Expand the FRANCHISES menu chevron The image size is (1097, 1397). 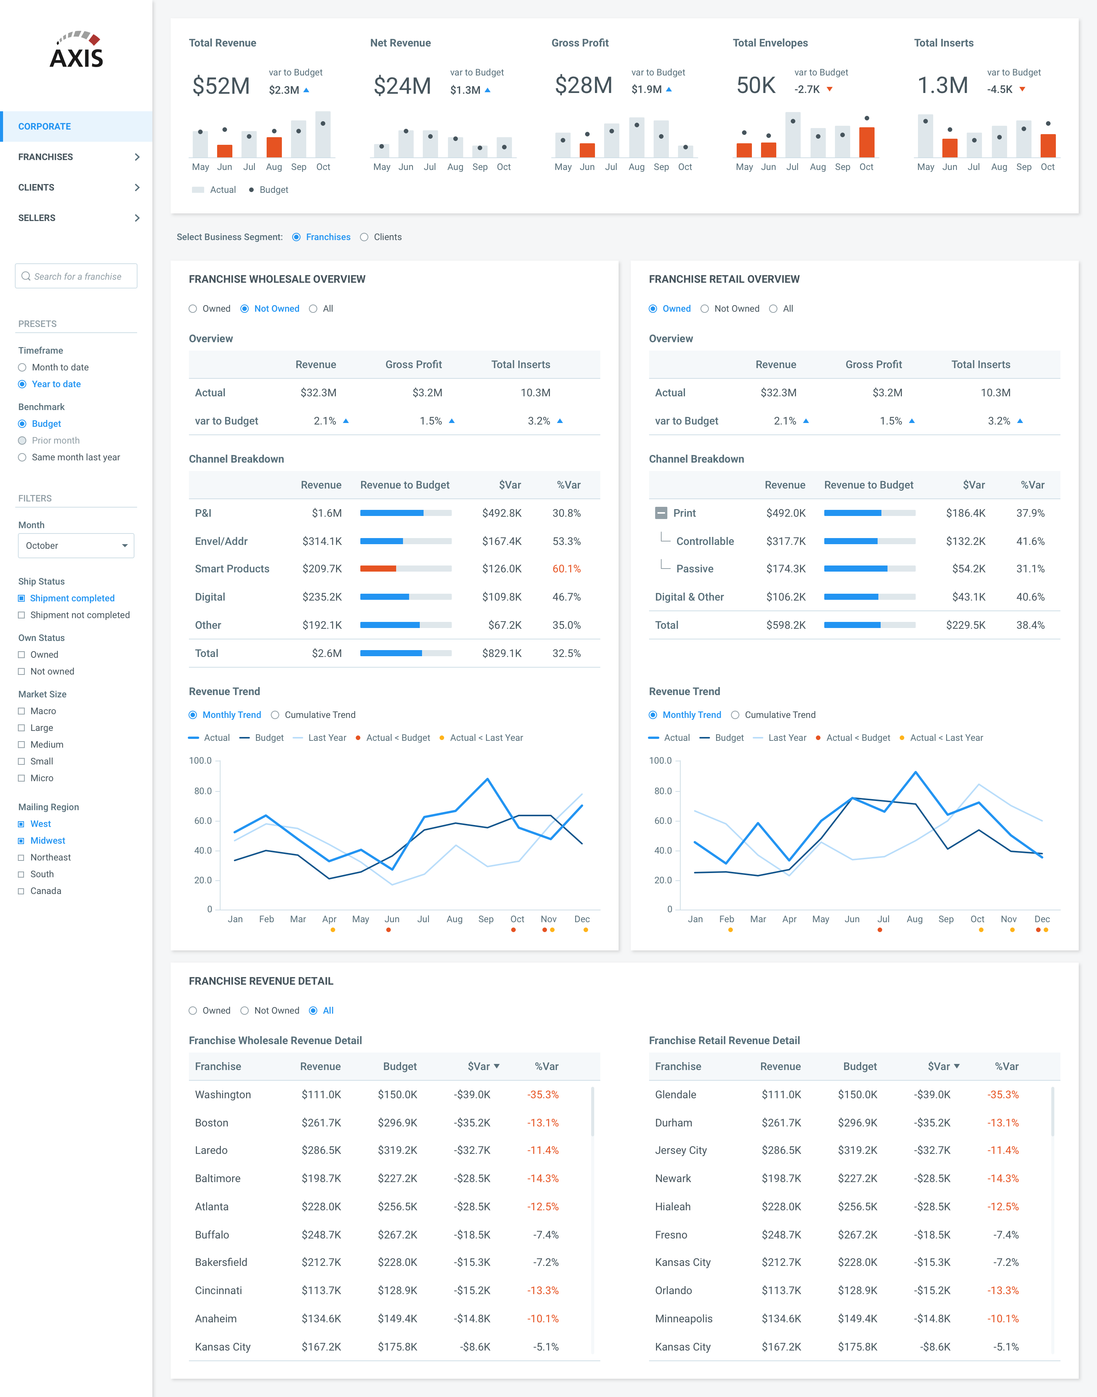(137, 157)
